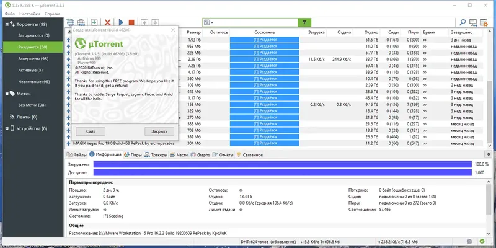Image resolution: width=496 pixels, height=248 pixels.
Task: Click the blue Start torrent play icon
Action: click(x=121, y=22)
